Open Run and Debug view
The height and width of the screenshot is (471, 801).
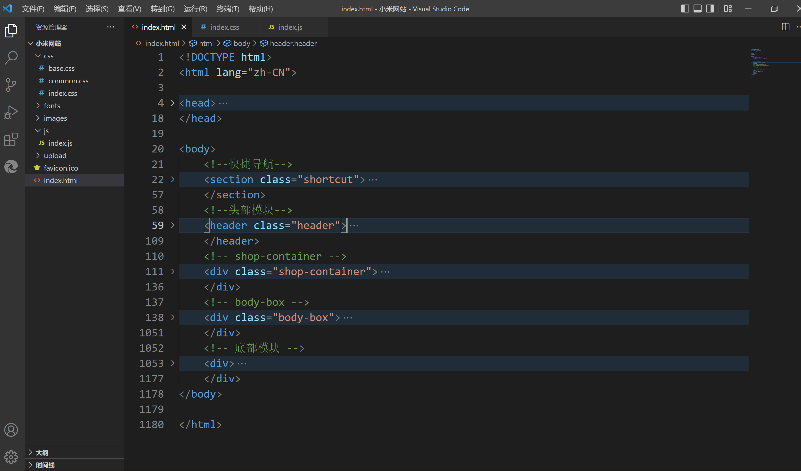point(11,112)
